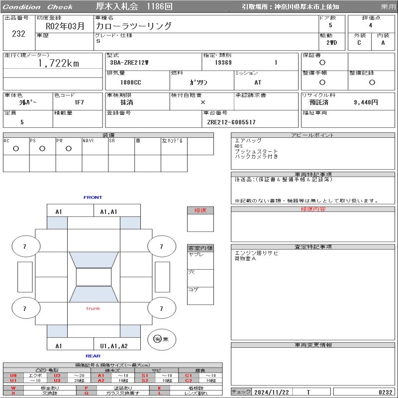
Task: Select interior grade A under 内装
Action: (383, 43)
